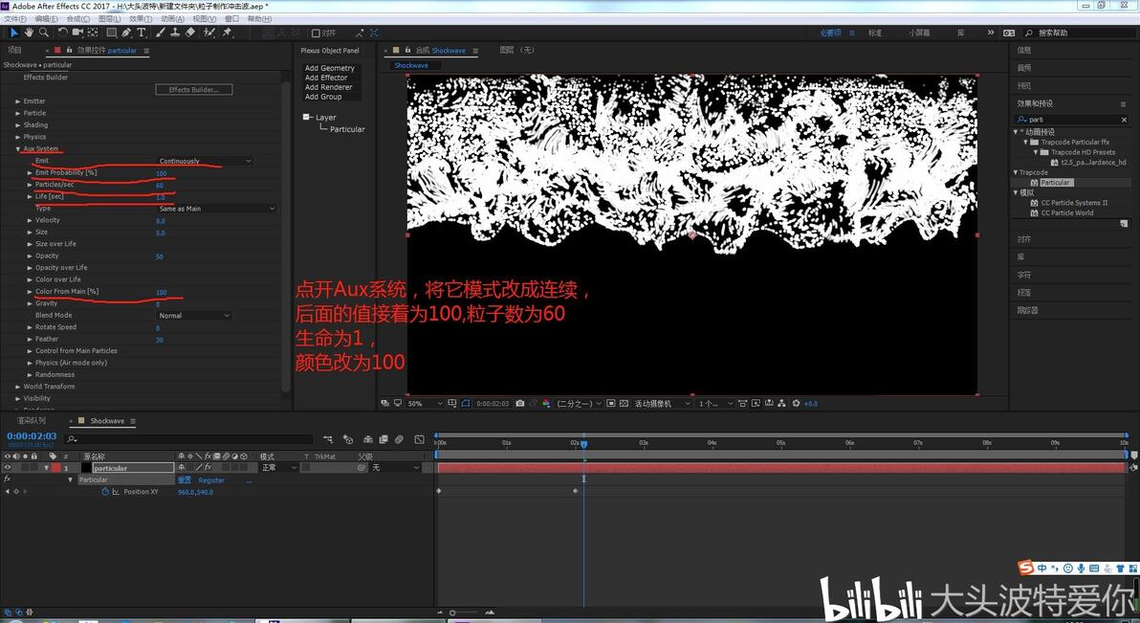Toggle the 对齐 snapping checkbox

(316, 33)
